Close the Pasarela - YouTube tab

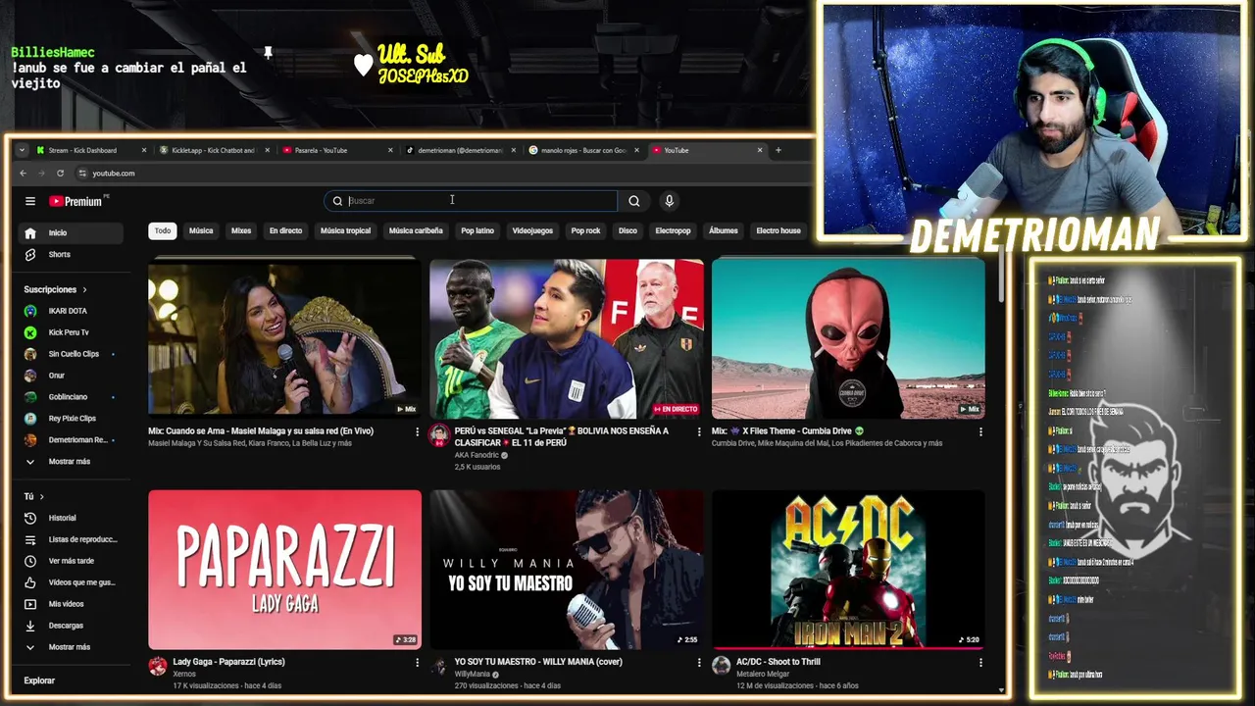(390, 150)
